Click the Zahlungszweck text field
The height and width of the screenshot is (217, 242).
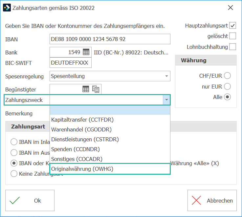click(106, 100)
